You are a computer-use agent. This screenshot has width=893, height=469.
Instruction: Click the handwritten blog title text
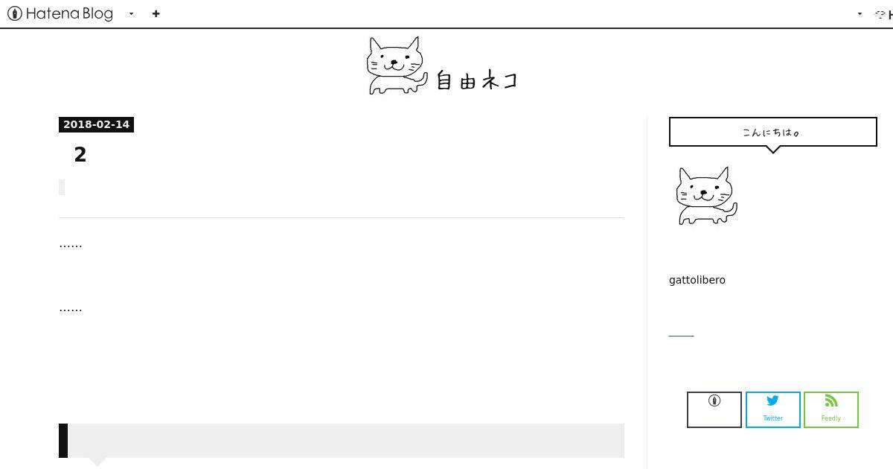477,80
